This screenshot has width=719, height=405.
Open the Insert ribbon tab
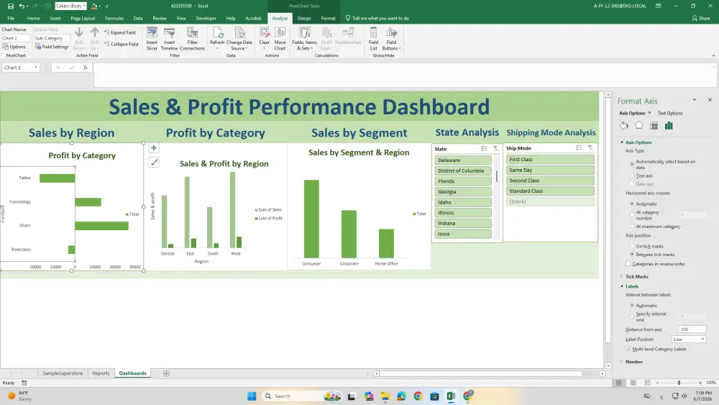(55, 19)
